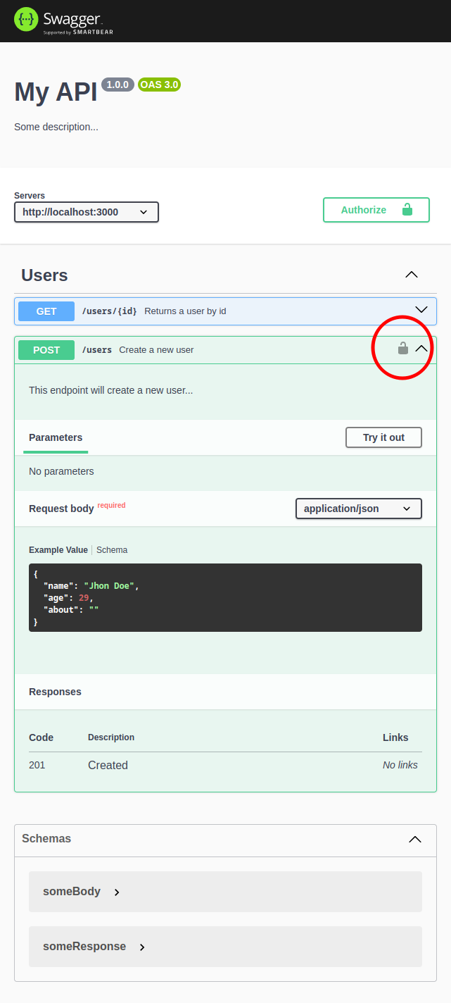Click the GET method badge
The width and height of the screenshot is (451, 1003).
click(46, 311)
